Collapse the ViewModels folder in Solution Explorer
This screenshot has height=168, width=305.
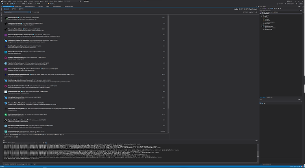pos(262,21)
